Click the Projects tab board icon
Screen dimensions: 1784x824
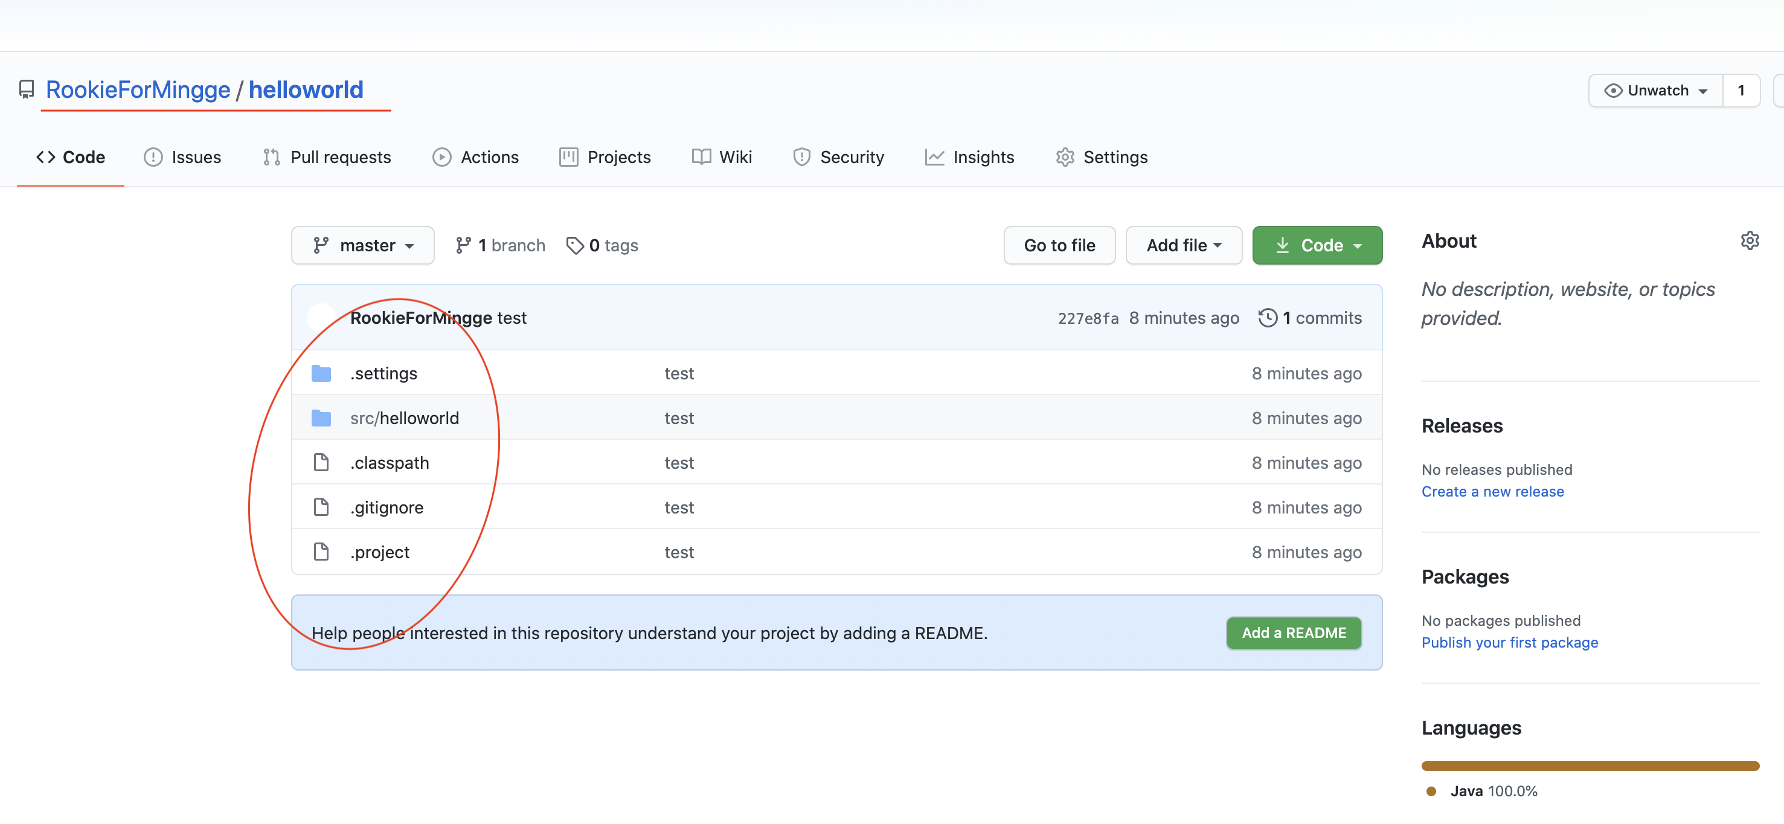(x=568, y=157)
